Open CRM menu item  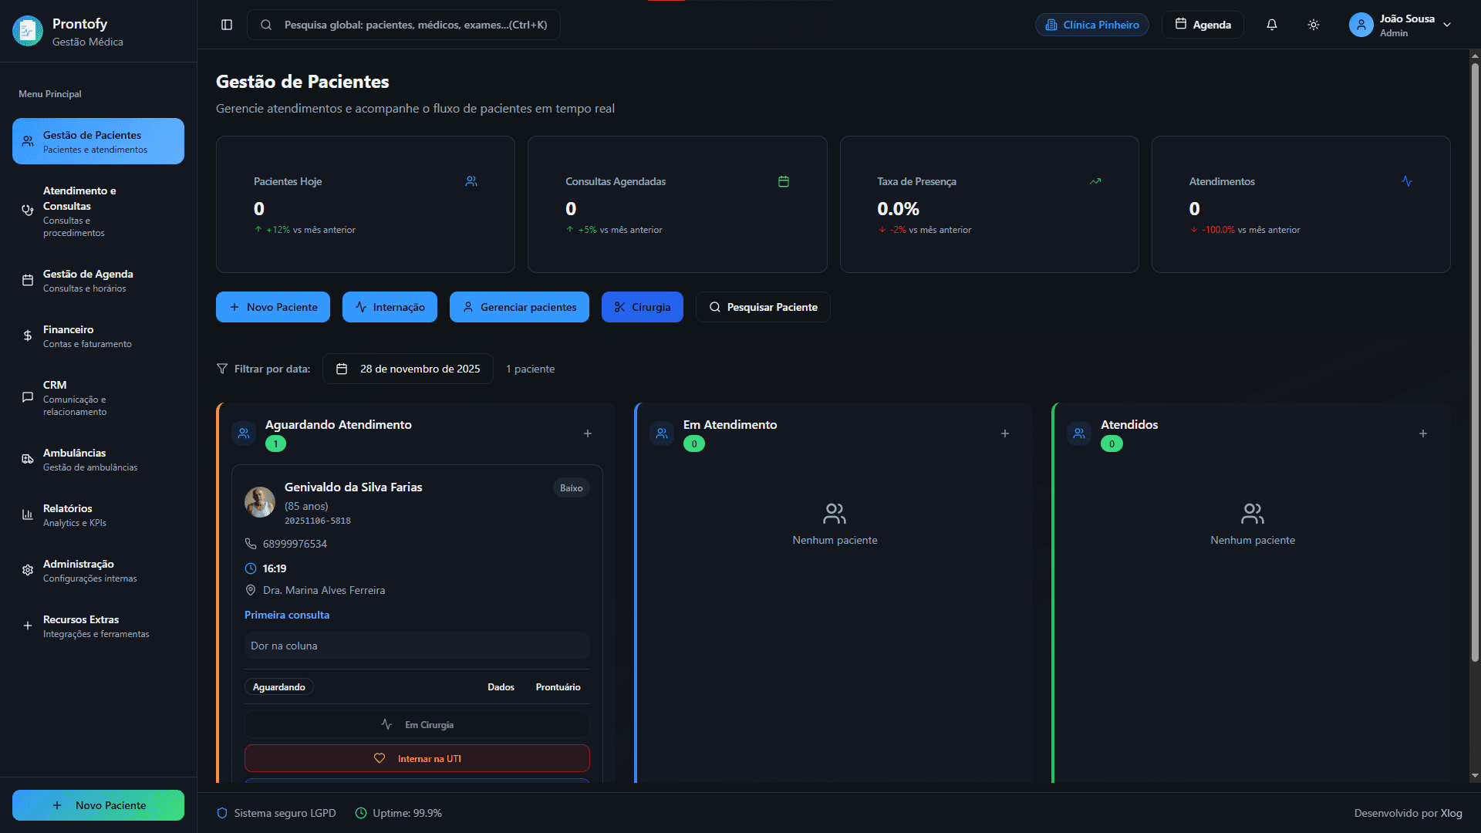coord(98,397)
